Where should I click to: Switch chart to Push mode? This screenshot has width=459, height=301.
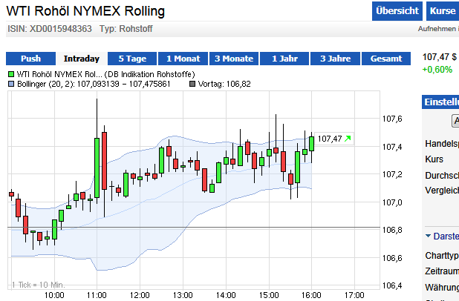click(x=30, y=59)
